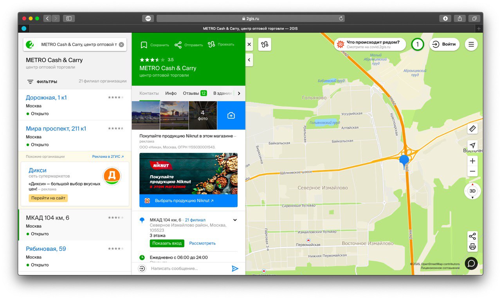Click the map share icon
Screen dimensions: 501x299
(472, 236)
